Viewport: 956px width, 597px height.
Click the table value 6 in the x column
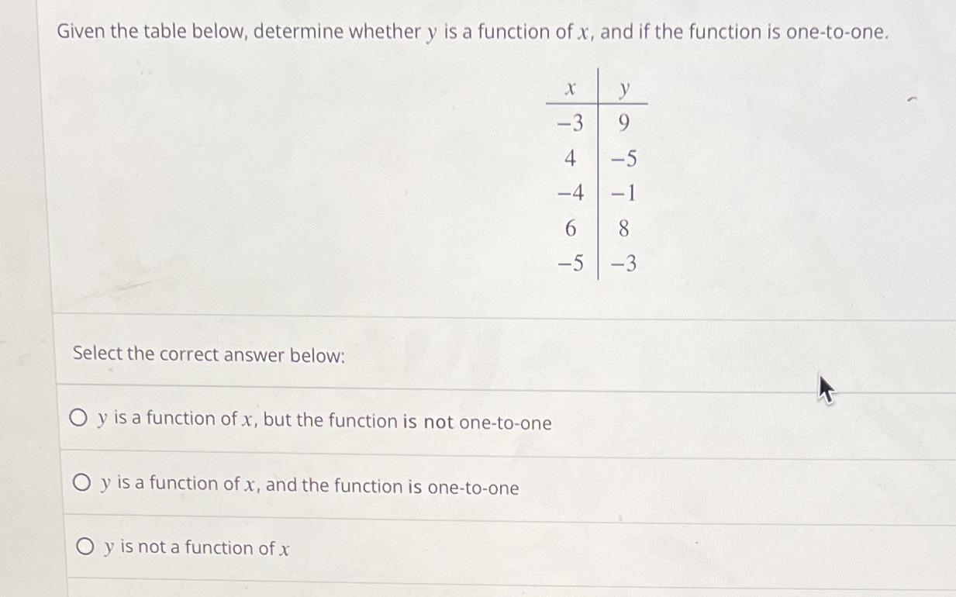coord(571,229)
